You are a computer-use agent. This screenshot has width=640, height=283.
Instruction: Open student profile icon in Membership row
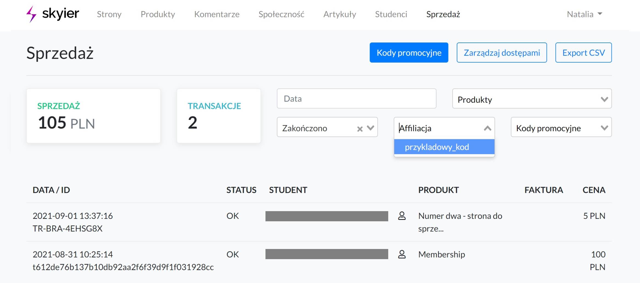[x=402, y=254]
